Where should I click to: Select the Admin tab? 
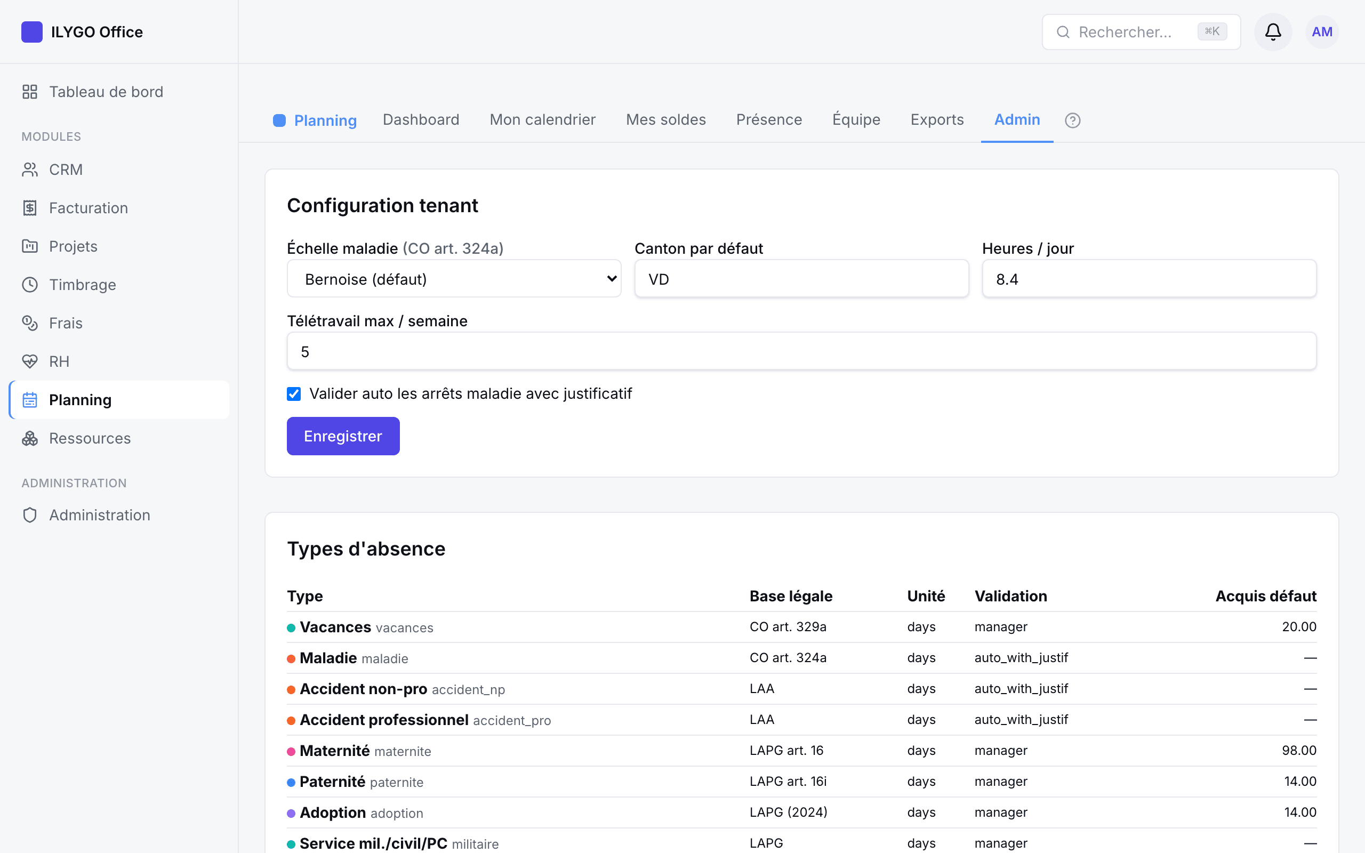tap(1017, 119)
